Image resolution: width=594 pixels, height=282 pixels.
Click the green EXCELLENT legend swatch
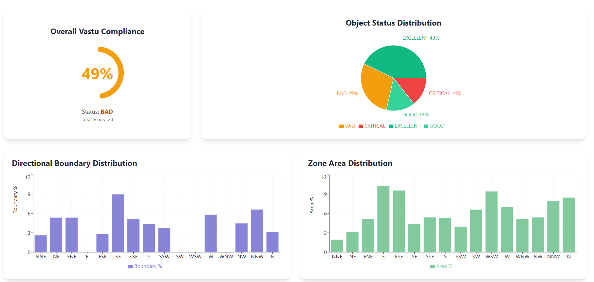391,126
